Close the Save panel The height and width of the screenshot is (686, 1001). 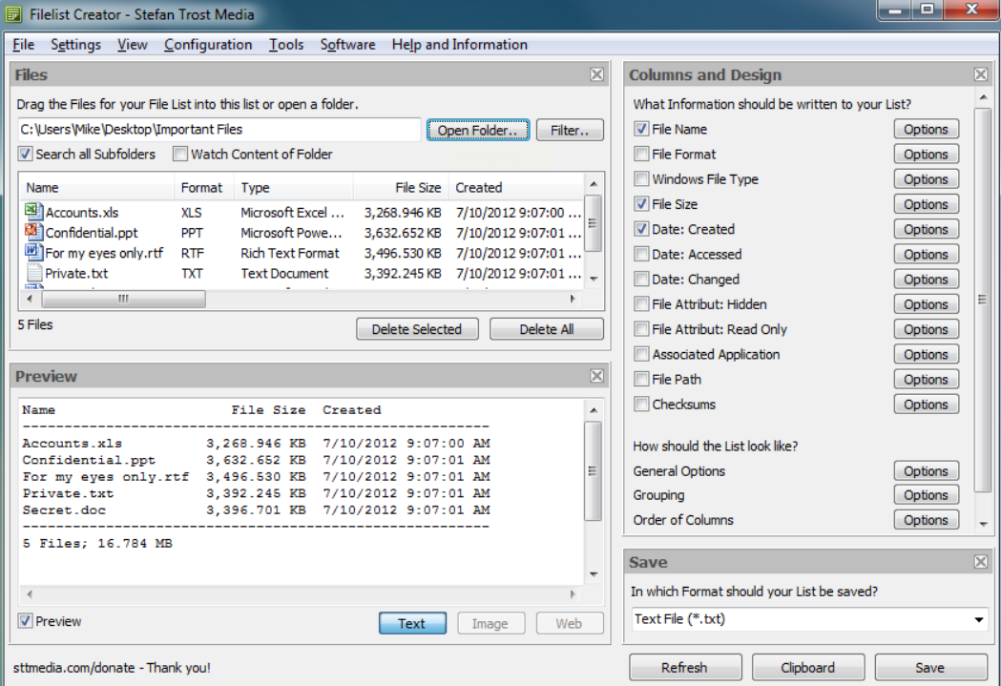981,562
